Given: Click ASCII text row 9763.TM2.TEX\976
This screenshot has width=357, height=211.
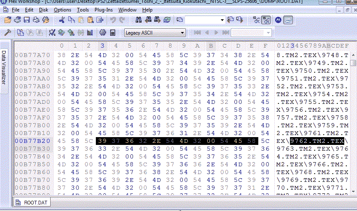Looking at the screenshot, I should click(313, 149).
